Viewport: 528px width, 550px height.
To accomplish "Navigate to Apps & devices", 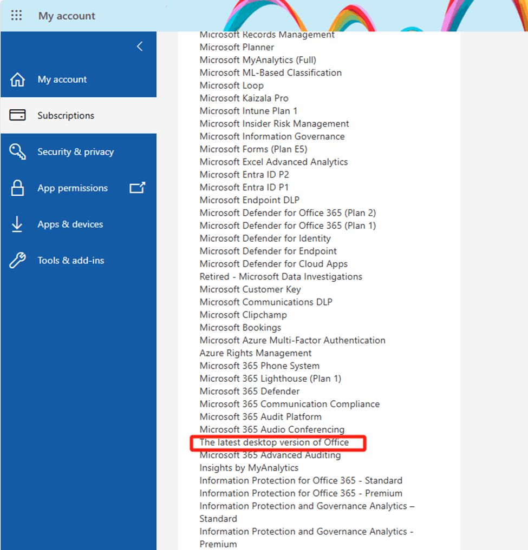I will click(x=79, y=224).
